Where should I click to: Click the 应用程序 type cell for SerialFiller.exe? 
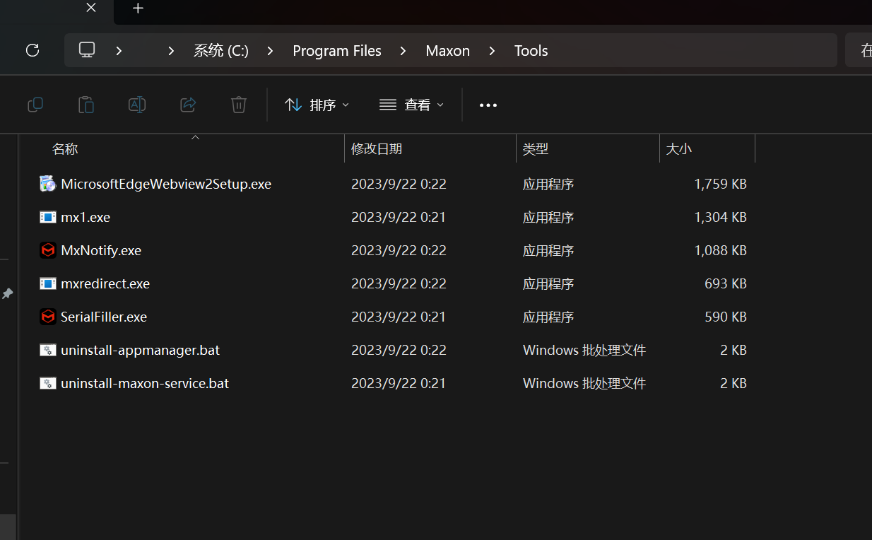pos(548,317)
